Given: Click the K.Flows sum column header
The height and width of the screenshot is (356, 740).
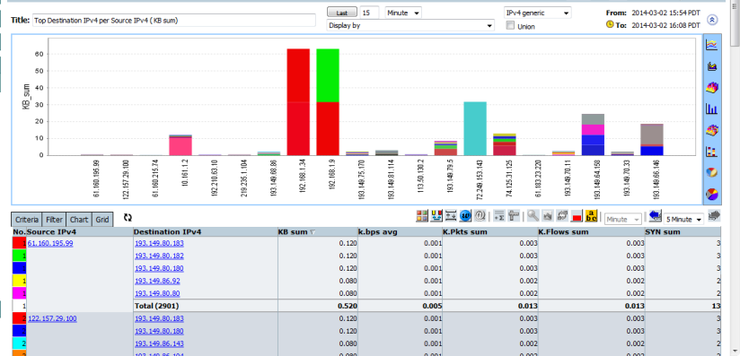Looking at the screenshot, I should [x=591, y=232].
